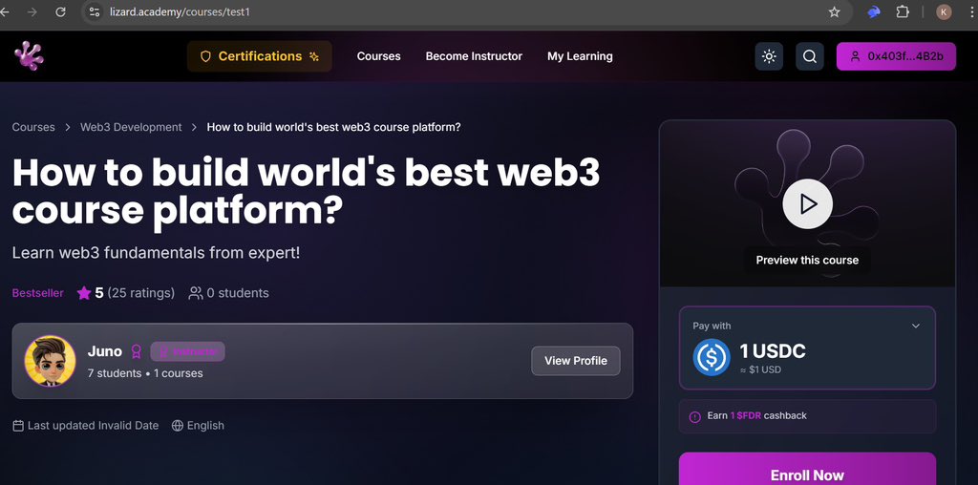Click the purple Instructor badge
Screen dimensions: 978x485
(188, 351)
